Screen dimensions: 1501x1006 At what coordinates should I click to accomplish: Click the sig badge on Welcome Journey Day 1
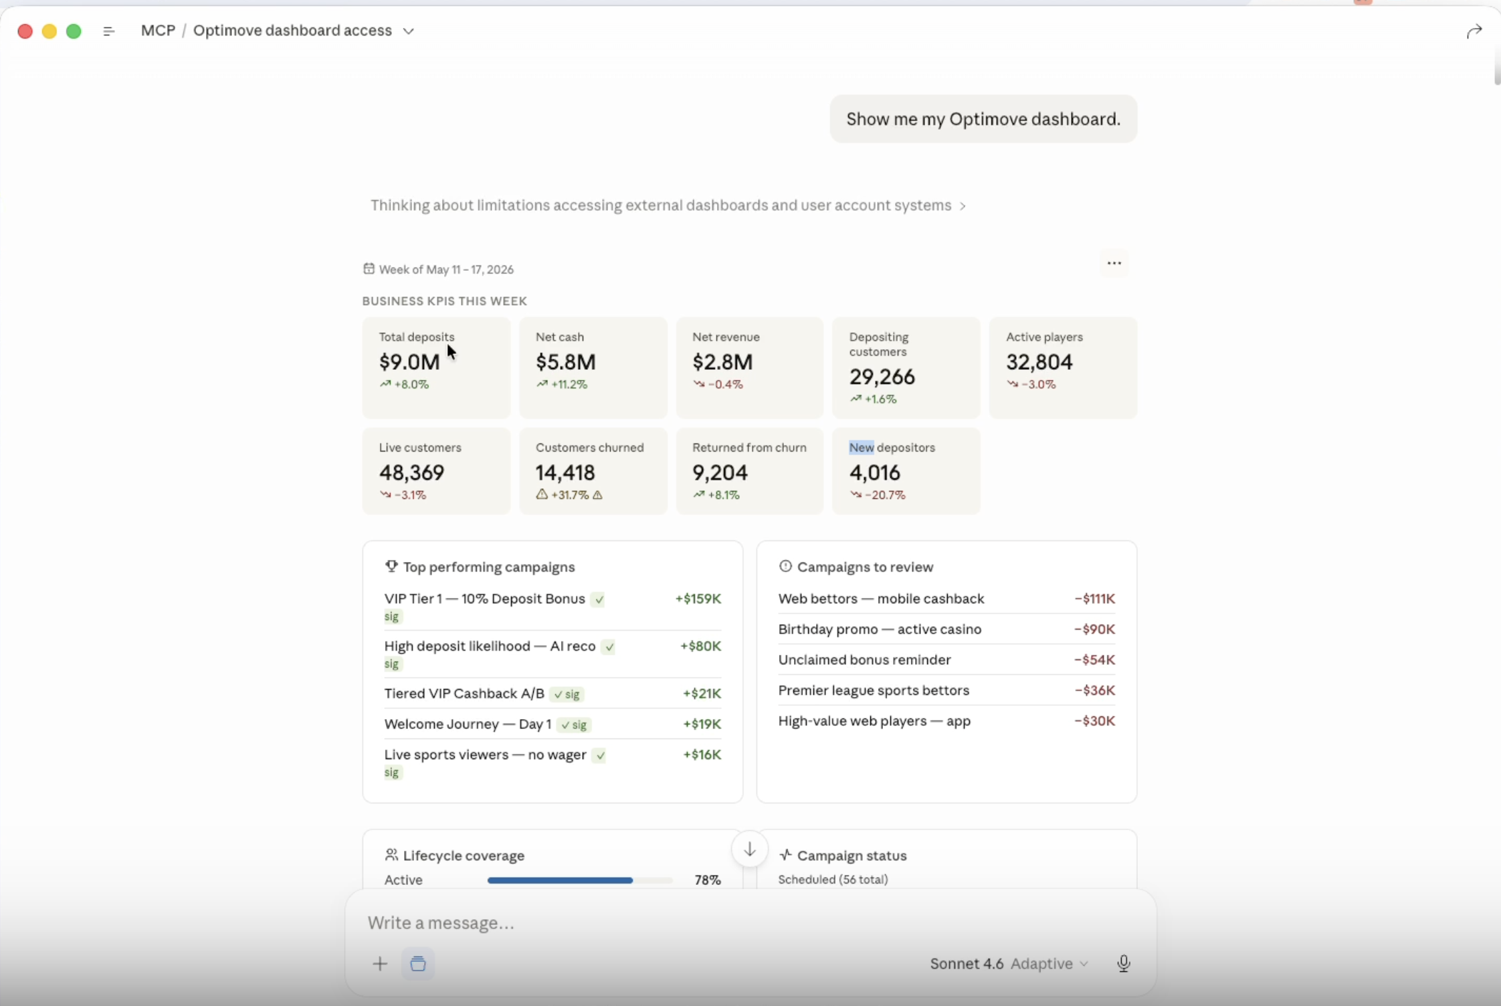click(x=574, y=724)
